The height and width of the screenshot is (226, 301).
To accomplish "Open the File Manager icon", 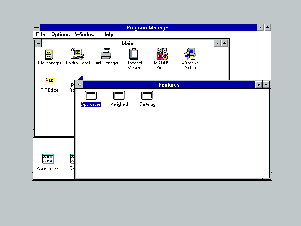I will point(49,54).
